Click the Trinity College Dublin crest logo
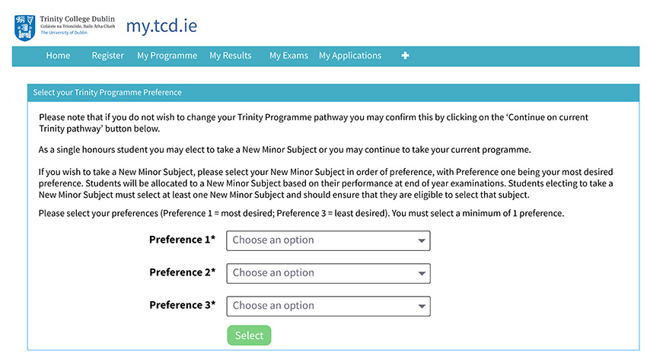 [25, 28]
